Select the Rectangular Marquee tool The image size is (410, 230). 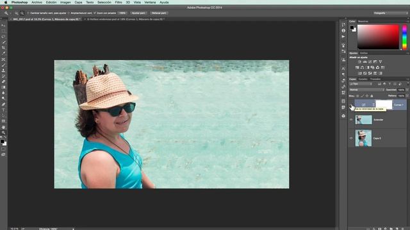click(x=3, y=31)
